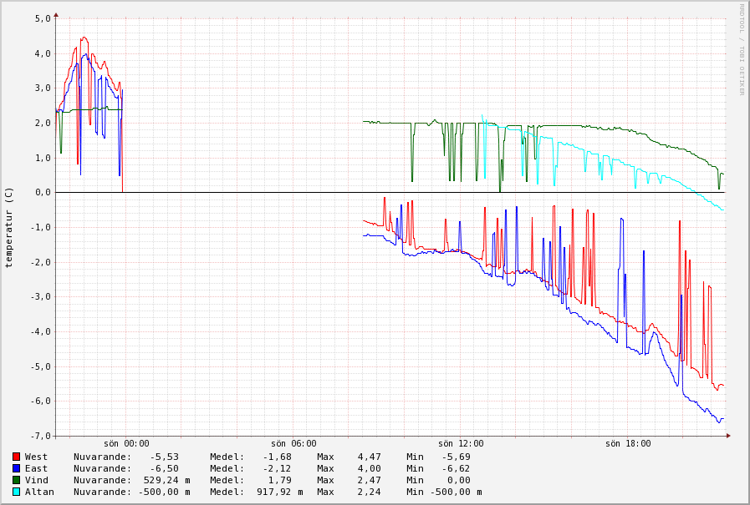Select the Altan legend label
750x505 pixels.
(x=39, y=492)
